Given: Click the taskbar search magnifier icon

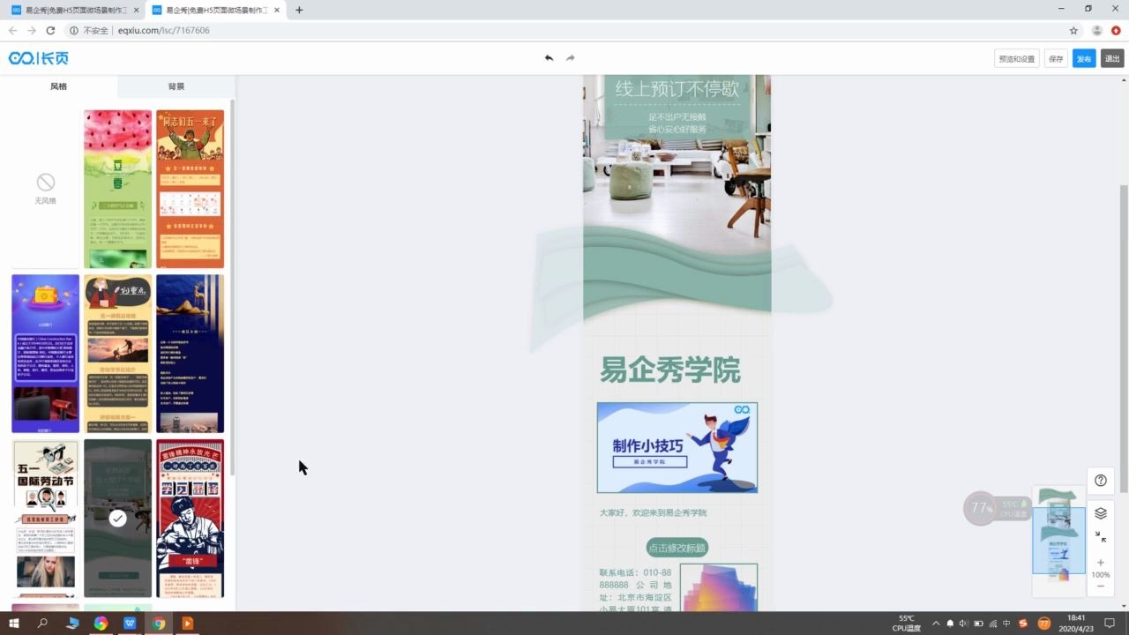Looking at the screenshot, I should pos(42,624).
